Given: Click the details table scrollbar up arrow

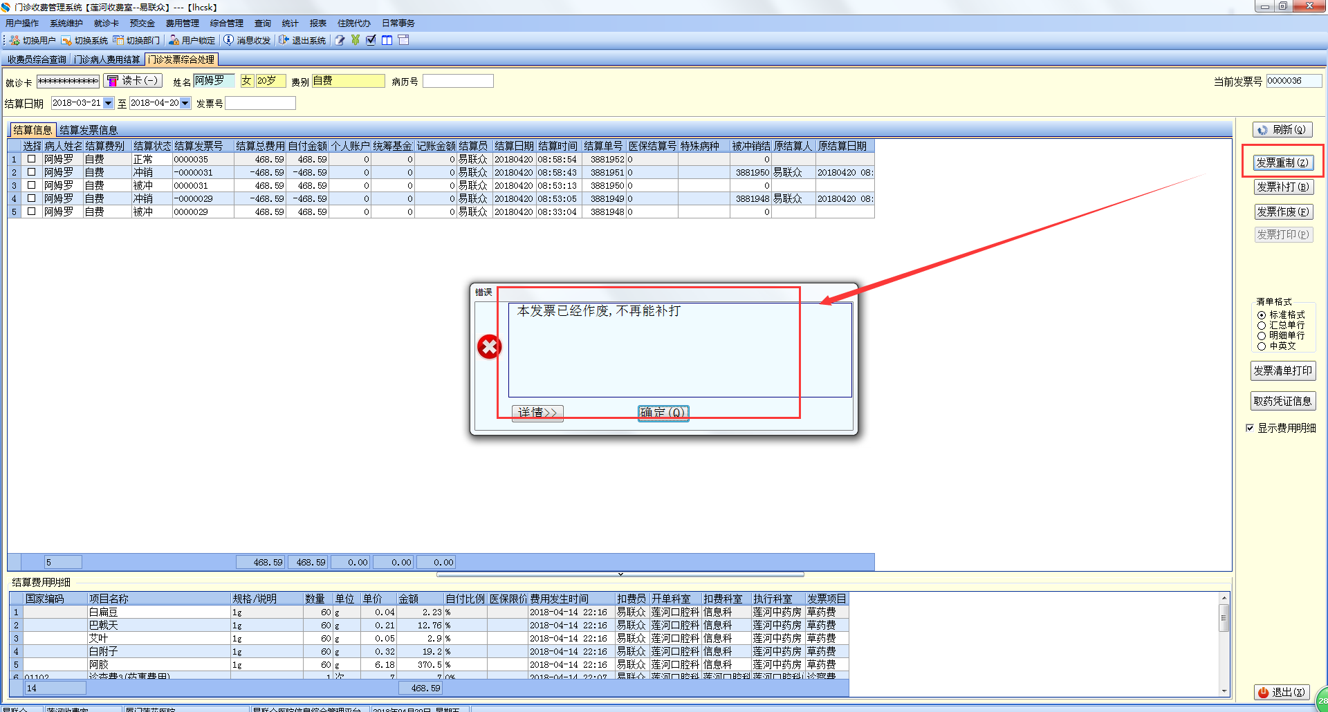Looking at the screenshot, I should click(x=1224, y=598).
